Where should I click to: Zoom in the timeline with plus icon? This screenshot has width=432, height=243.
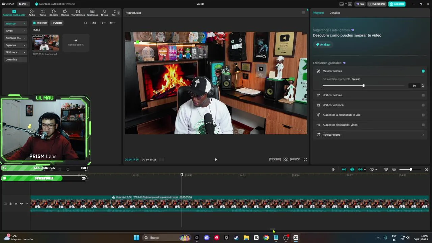426,169
